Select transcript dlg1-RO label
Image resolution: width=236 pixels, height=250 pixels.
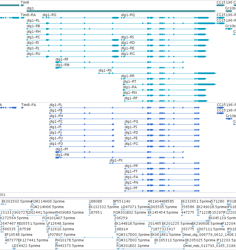49,15
